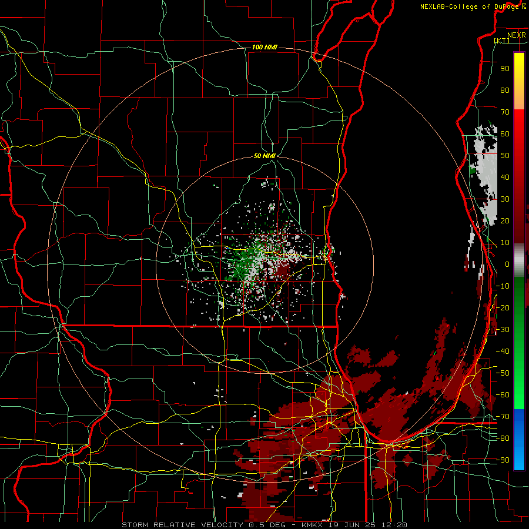
Task: Click the 0 value on velocity scale
Action: [x=507, y=264]
